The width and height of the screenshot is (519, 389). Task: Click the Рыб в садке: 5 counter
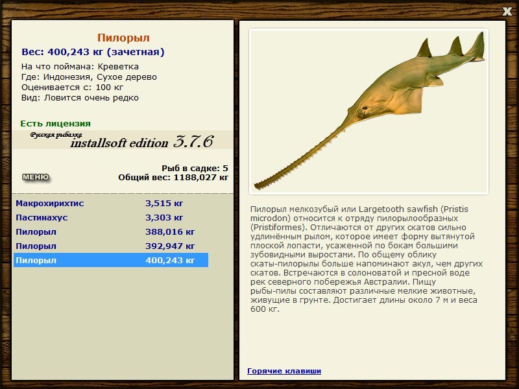point(195,168)
